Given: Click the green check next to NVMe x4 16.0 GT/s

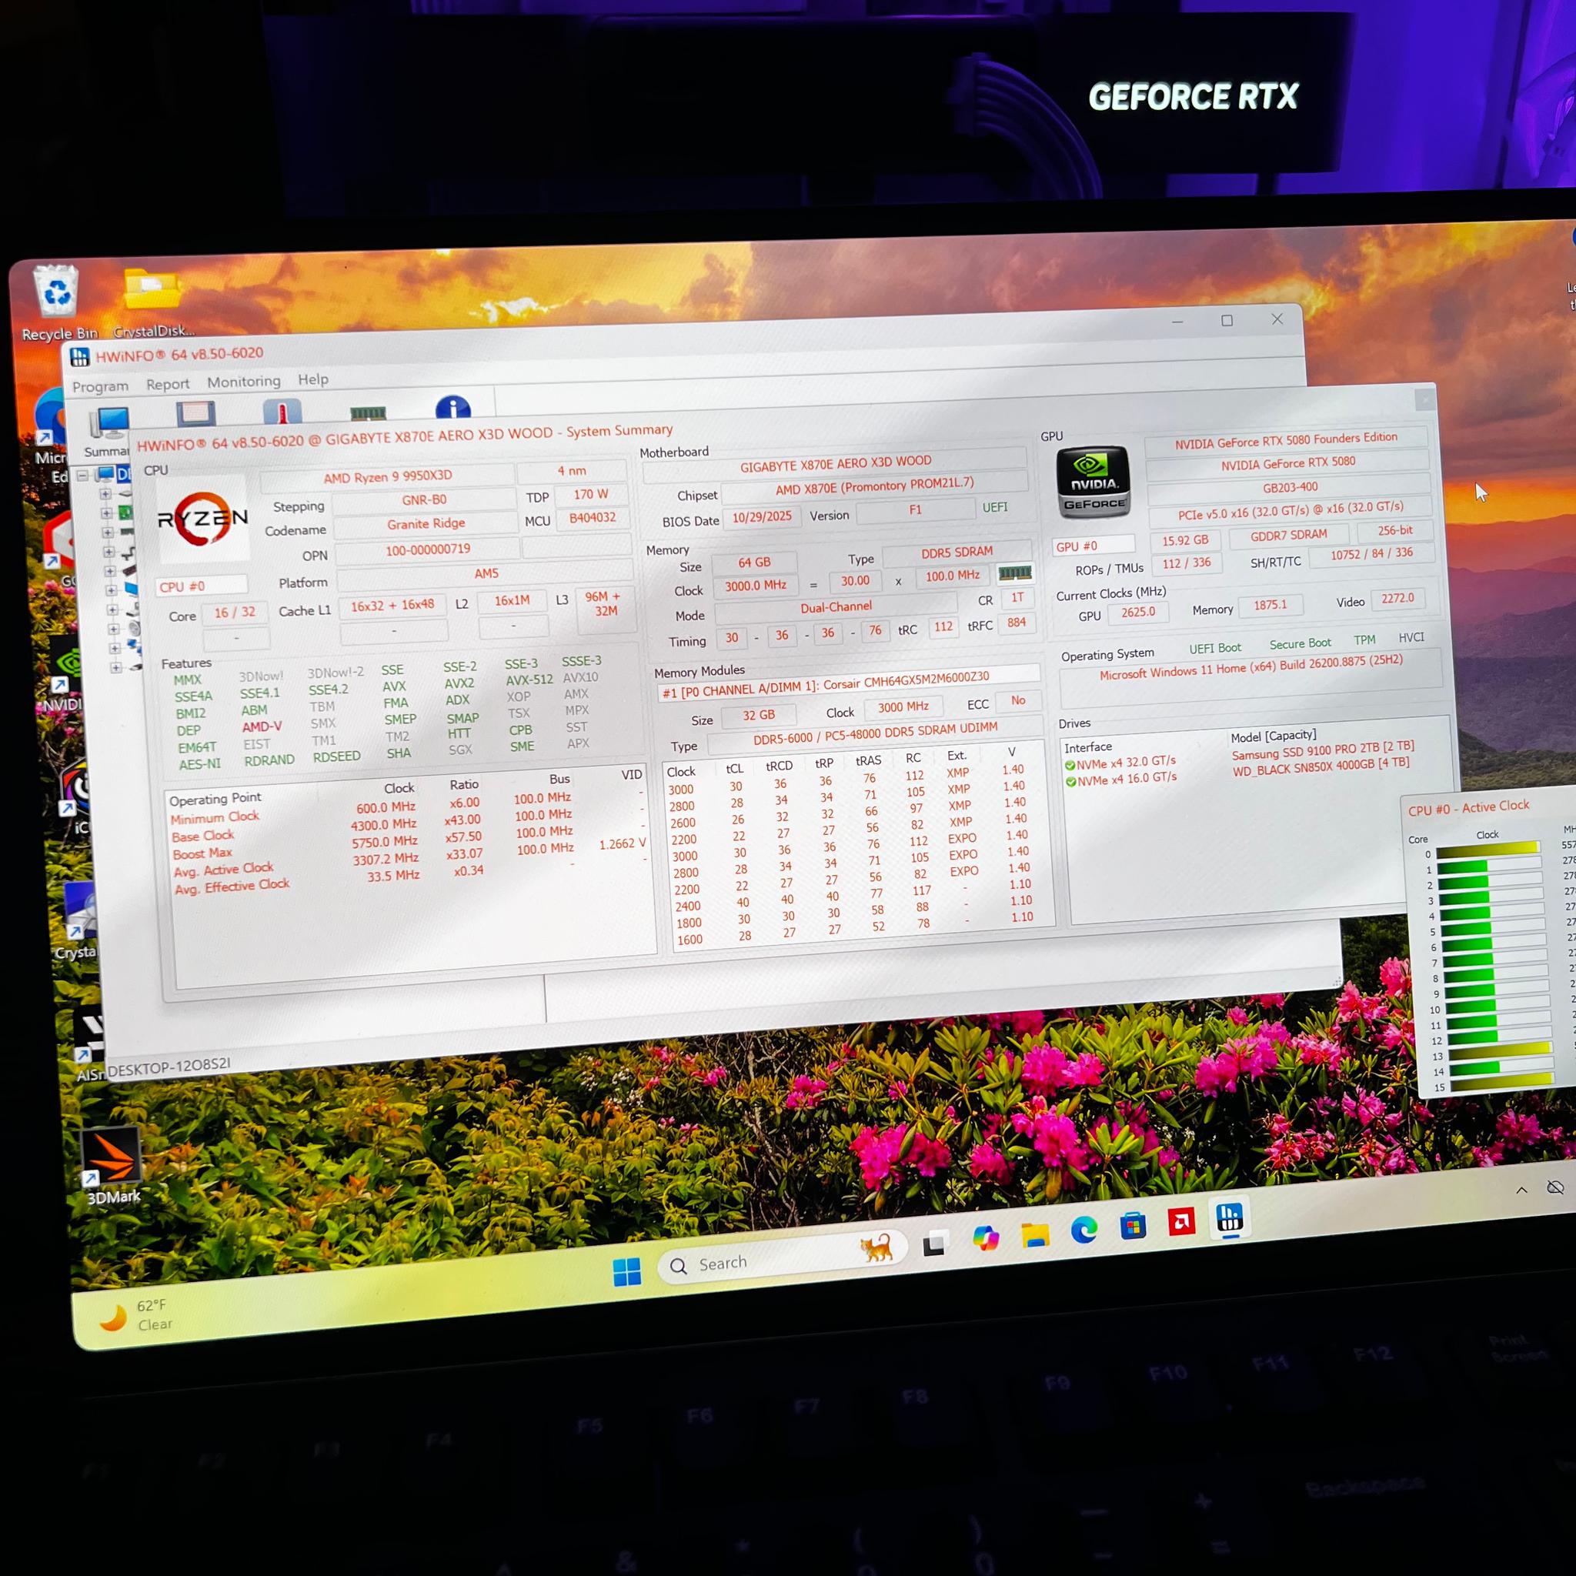Looking at the screenshot, I should coord(1070,782).
